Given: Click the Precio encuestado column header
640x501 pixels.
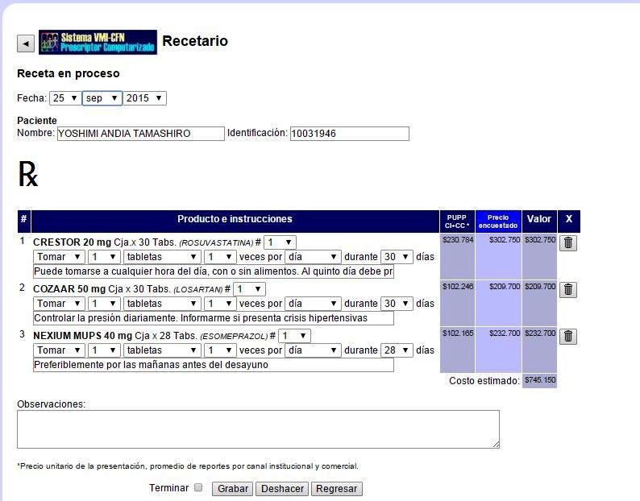Looking at the screenshot, I should pos(498,222).
